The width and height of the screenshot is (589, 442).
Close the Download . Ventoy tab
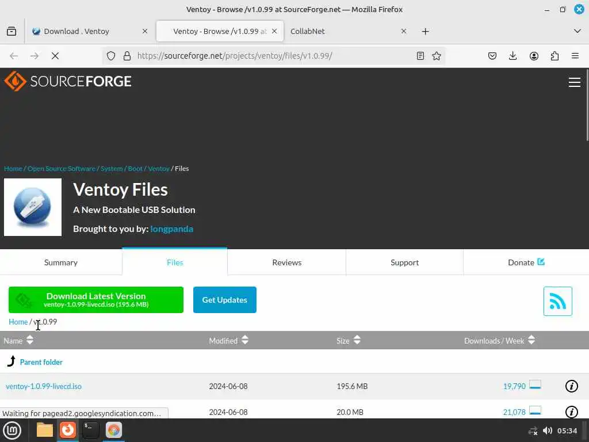click(x=144, y=31)
